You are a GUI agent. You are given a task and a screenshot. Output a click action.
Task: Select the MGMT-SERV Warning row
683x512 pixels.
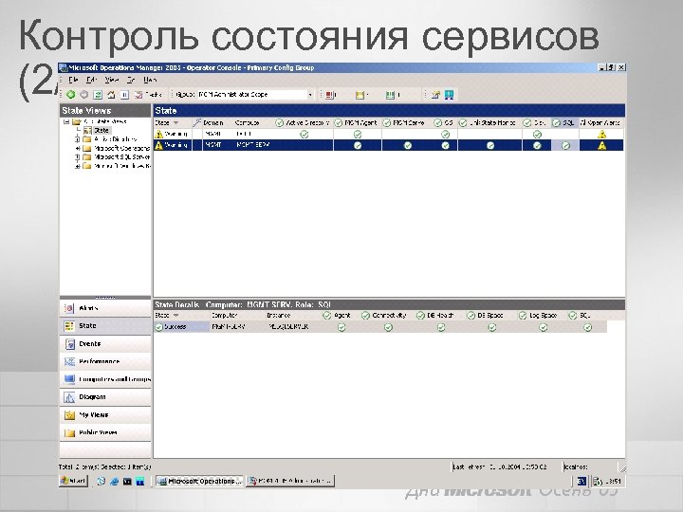point(389,145)
